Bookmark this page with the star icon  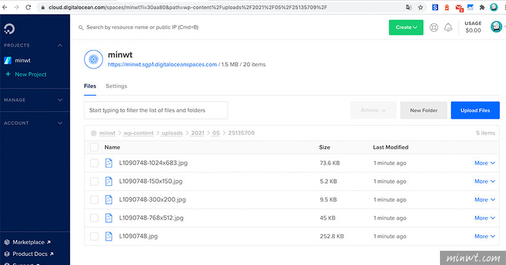tap(420, 7)
